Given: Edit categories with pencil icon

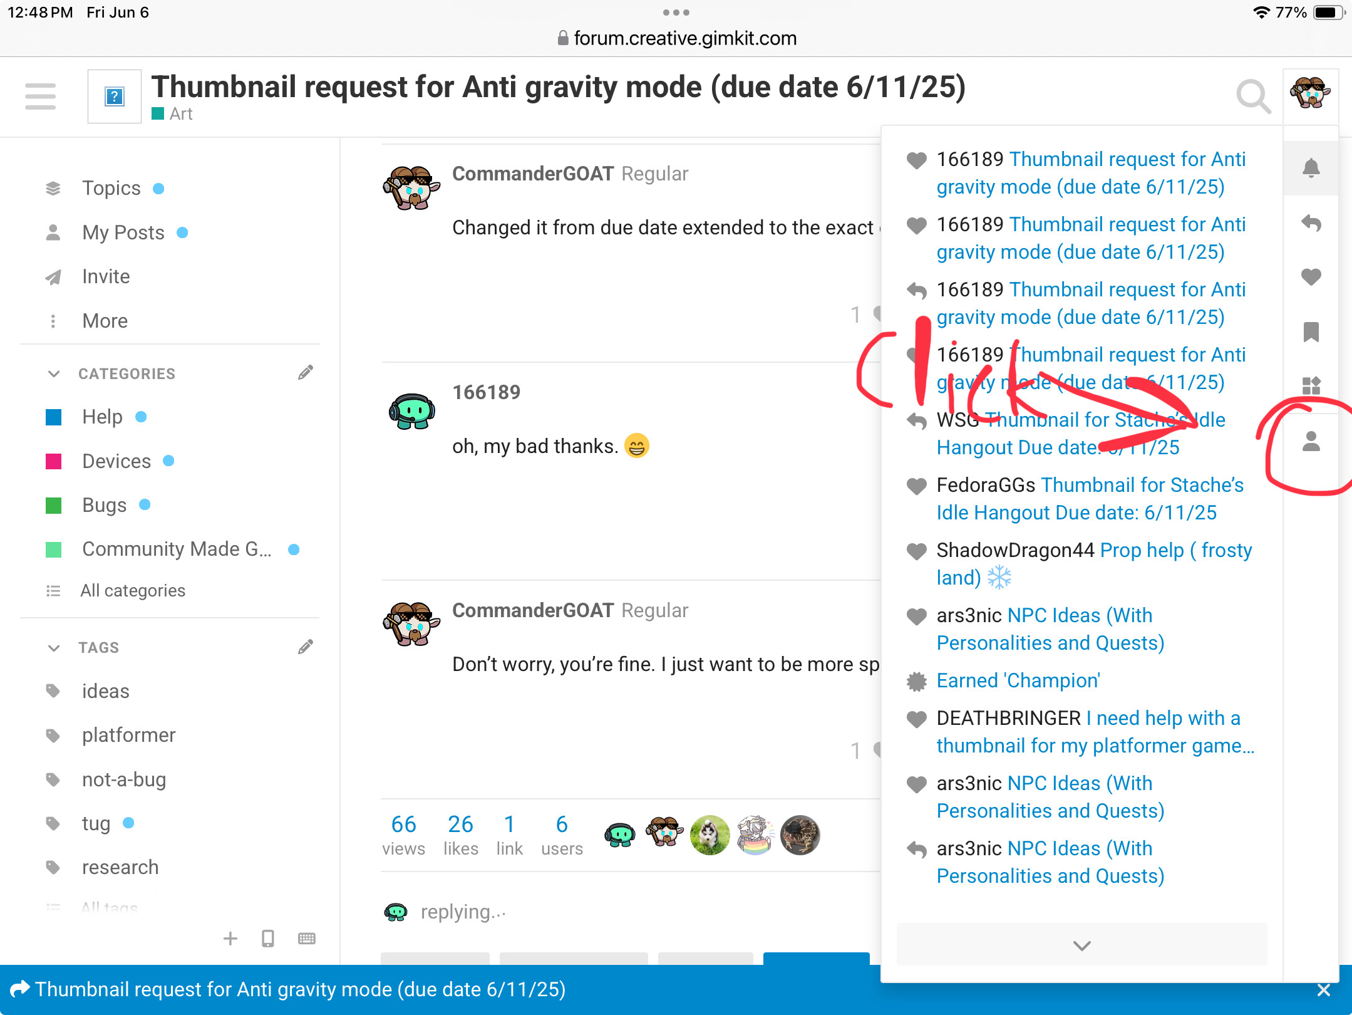Looking at the screenshot, I should click(x=305, y=373).
